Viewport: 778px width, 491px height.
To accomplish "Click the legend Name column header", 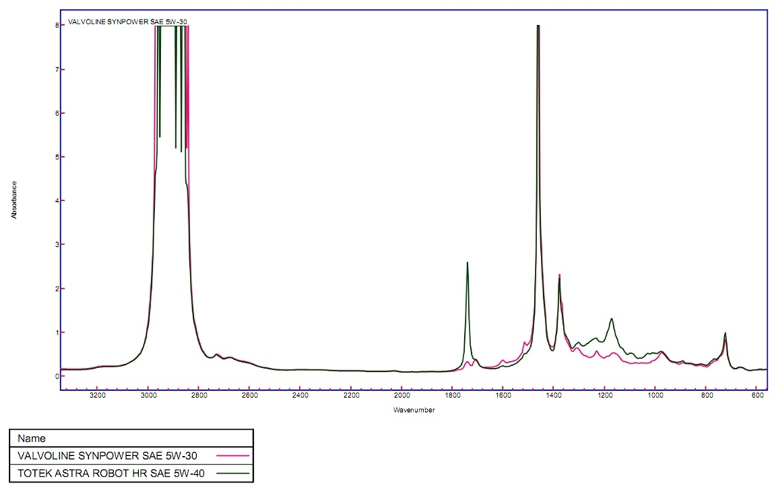I will [x=31, y=439].
